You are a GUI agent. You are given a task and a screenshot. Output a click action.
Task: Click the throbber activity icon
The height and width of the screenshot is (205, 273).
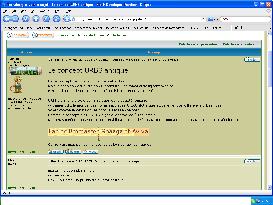click(x=268, y=11)
